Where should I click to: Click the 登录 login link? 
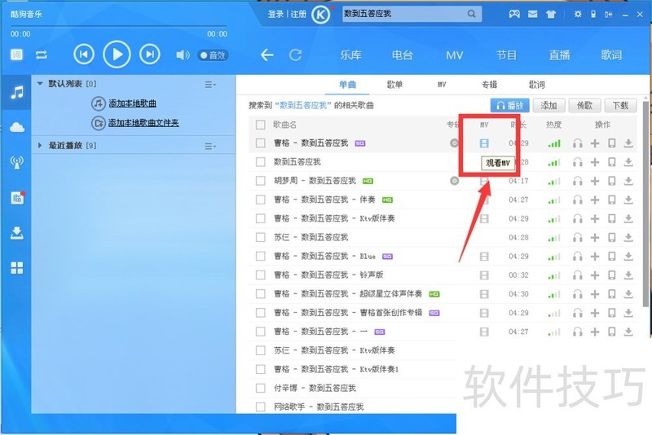[x=275, y=14]
